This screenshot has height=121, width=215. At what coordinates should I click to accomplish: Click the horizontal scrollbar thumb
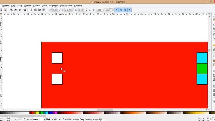[x=105, y=110]
